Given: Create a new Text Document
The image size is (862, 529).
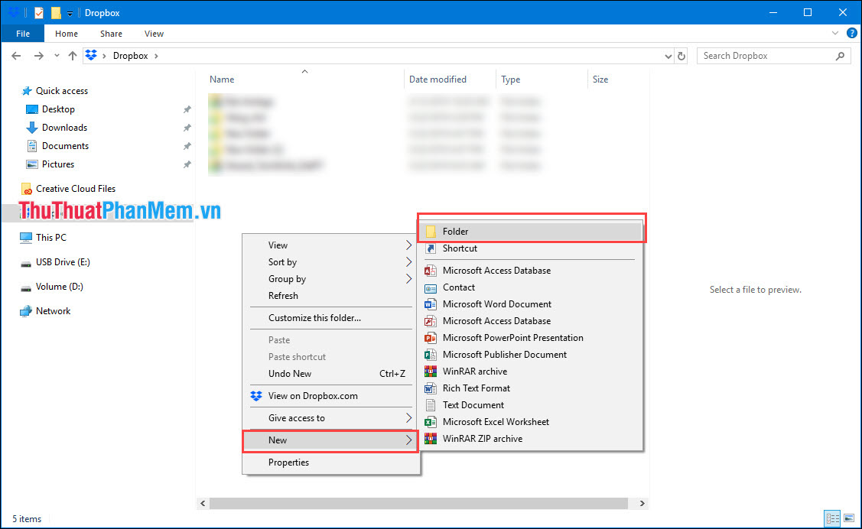Looking at the screenshot, I should pyautogui.click(x=532, y=405).
